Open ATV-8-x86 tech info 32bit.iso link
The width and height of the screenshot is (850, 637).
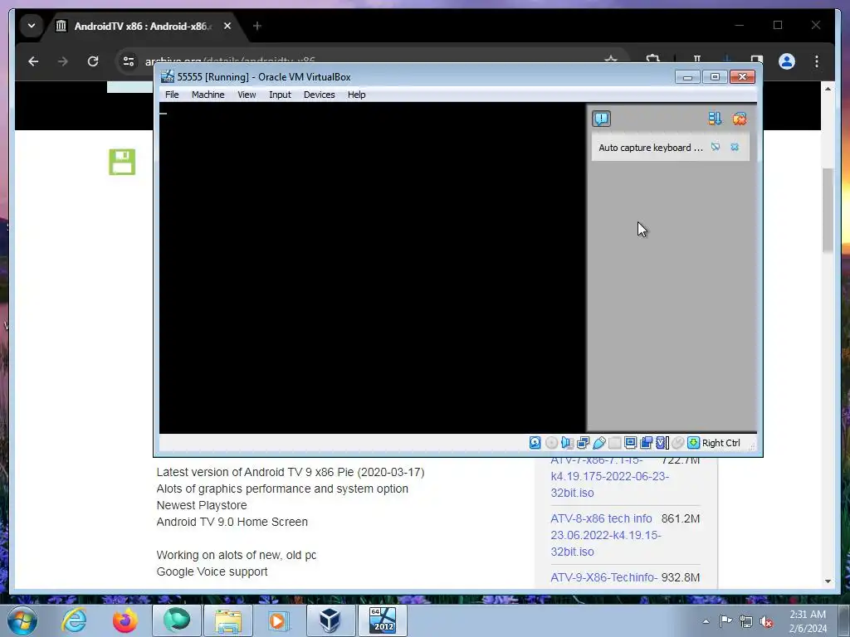click(606, 535)
